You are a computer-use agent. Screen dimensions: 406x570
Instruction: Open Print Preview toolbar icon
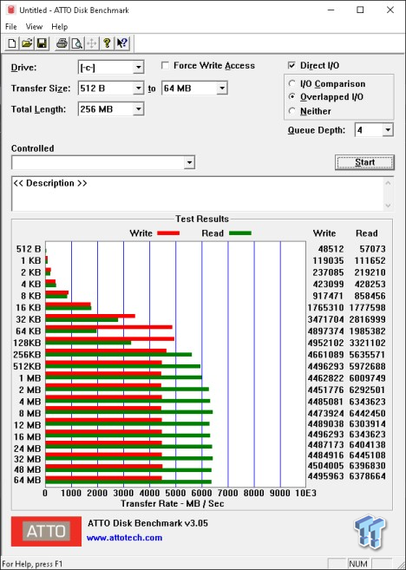76,43
